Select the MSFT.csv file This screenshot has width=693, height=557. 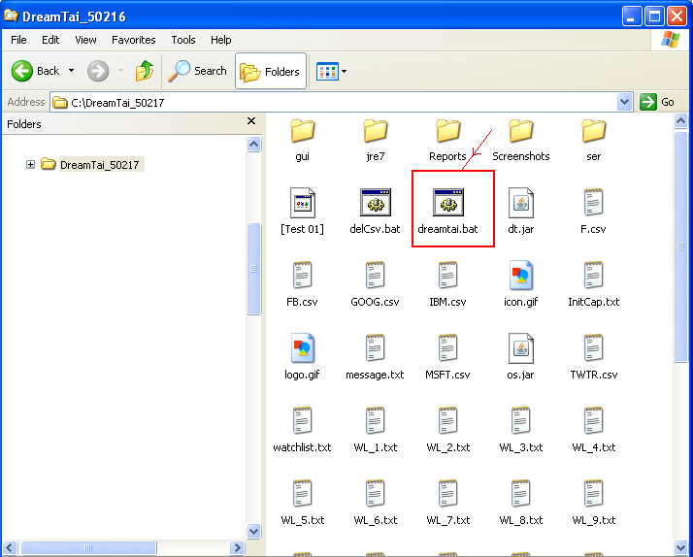447,357
